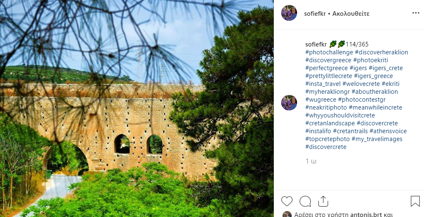Click the 1 ω post timestamp
The width and height of the screenshot is (424, 217).
311,161
